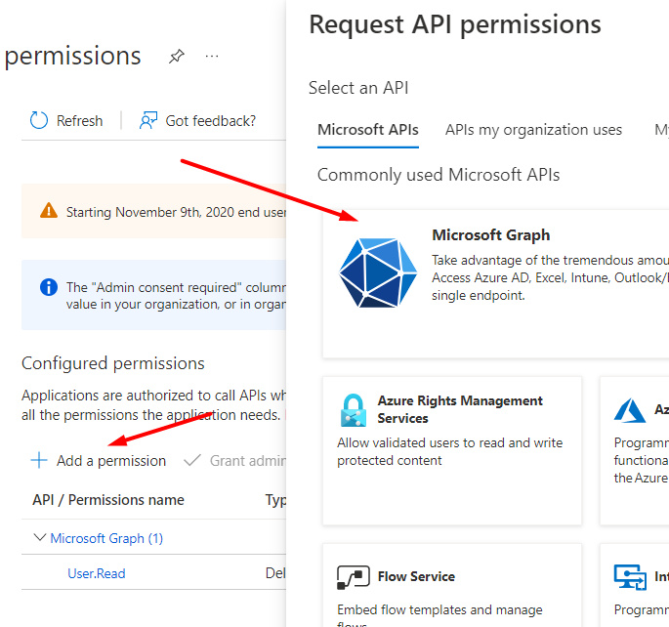
Task: Select the Microsoft Graph card title
Action: tap(490, 235)
